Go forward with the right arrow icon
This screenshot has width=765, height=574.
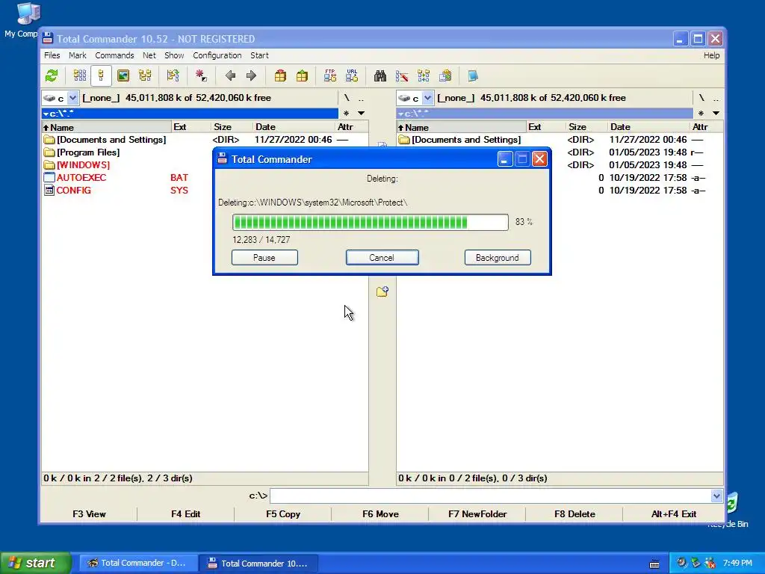click(x=251, y=75)
